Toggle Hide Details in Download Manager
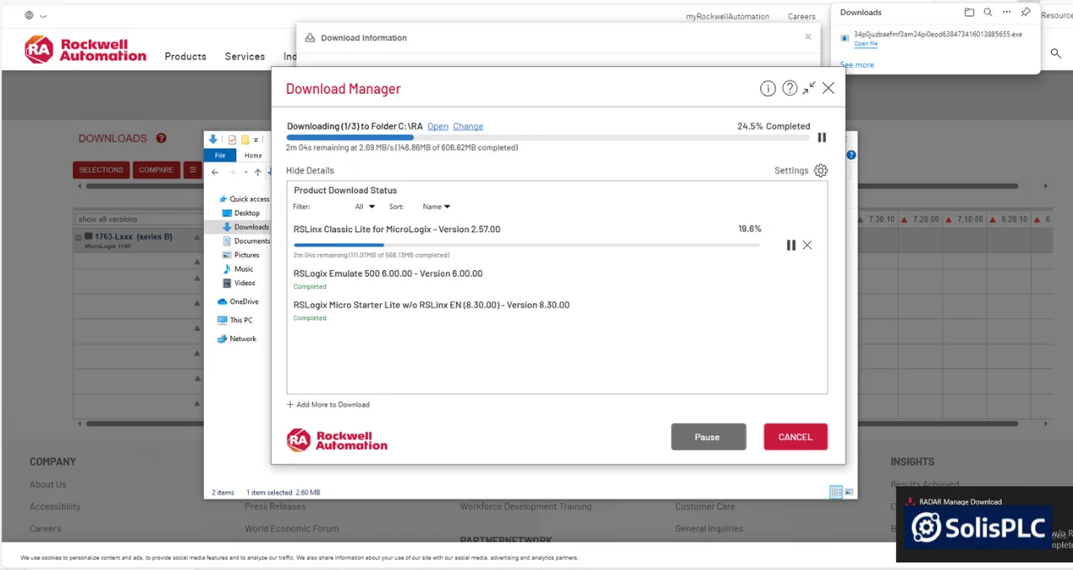 point(309,170)
